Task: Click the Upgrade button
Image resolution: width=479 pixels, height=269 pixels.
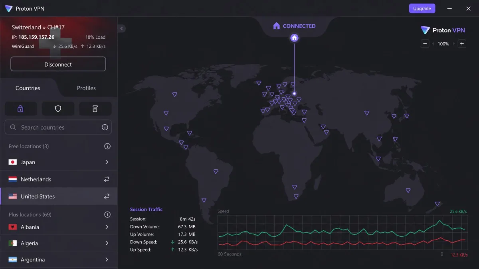Action: 422,8
